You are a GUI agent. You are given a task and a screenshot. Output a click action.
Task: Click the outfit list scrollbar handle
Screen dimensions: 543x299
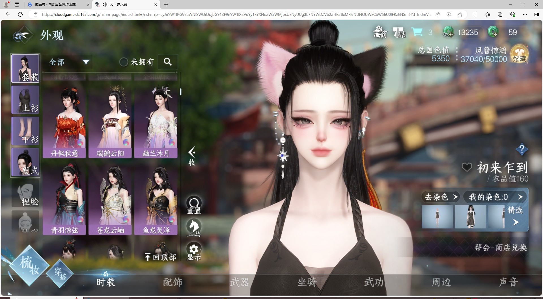tap(180, 92)
